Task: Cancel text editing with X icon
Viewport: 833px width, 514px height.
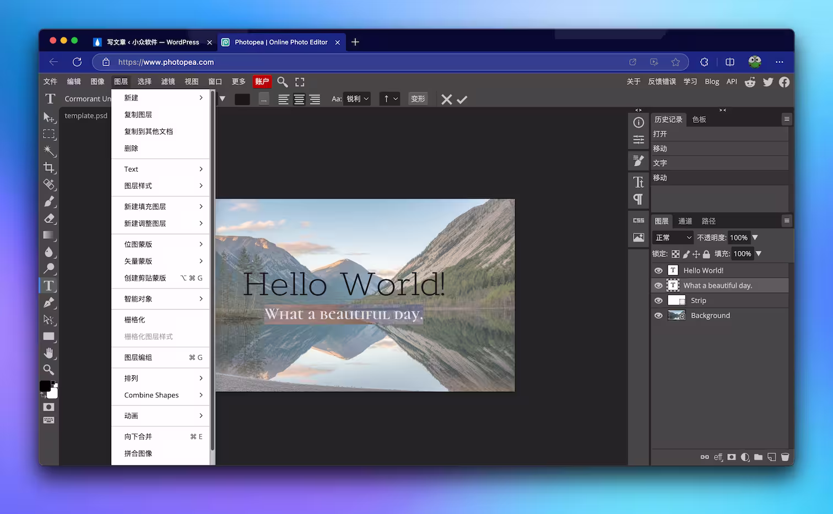Action: [447, 99]
